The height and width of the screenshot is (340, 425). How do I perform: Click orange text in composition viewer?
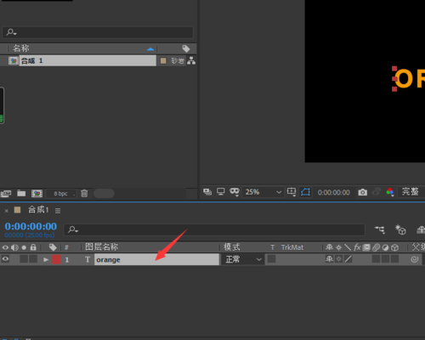[x=411, y=79]
